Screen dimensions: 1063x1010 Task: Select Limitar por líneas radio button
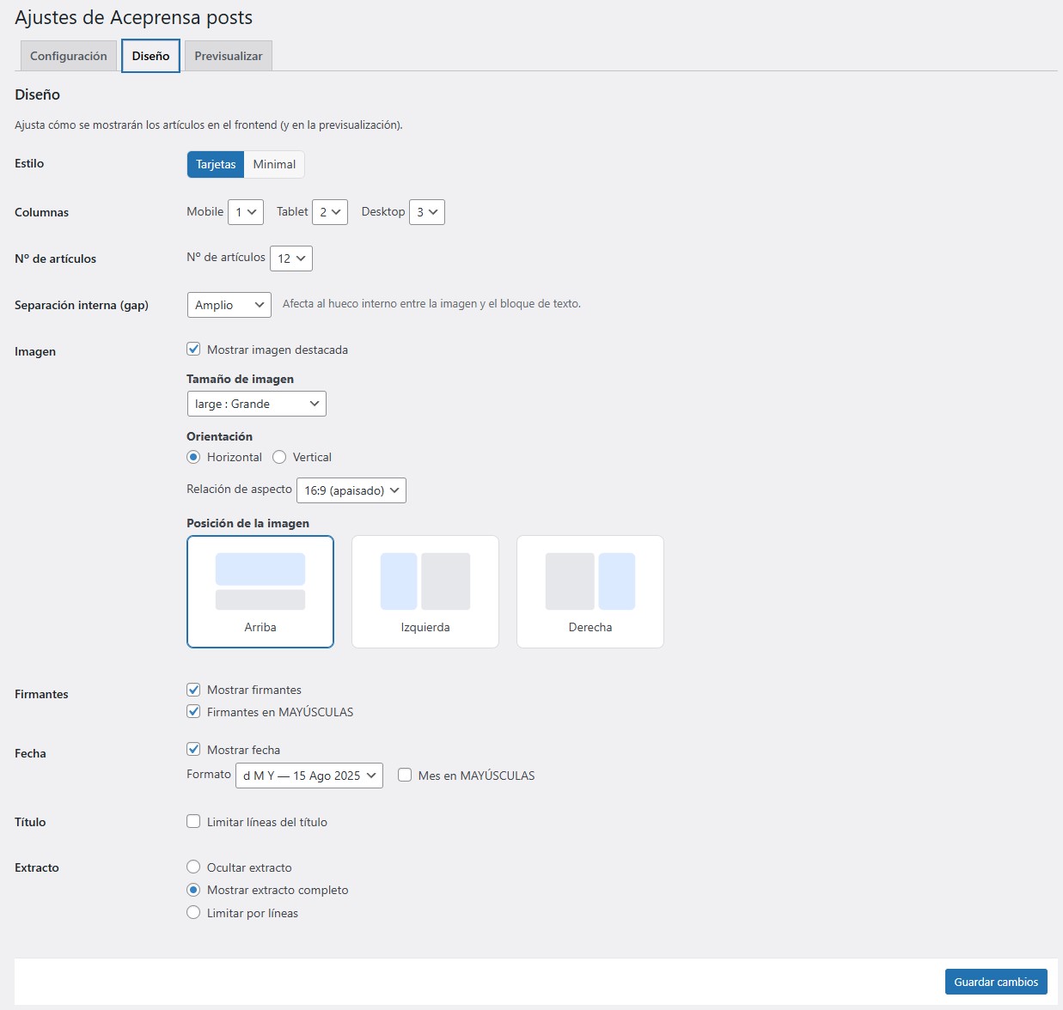click(x=193, y=913)
